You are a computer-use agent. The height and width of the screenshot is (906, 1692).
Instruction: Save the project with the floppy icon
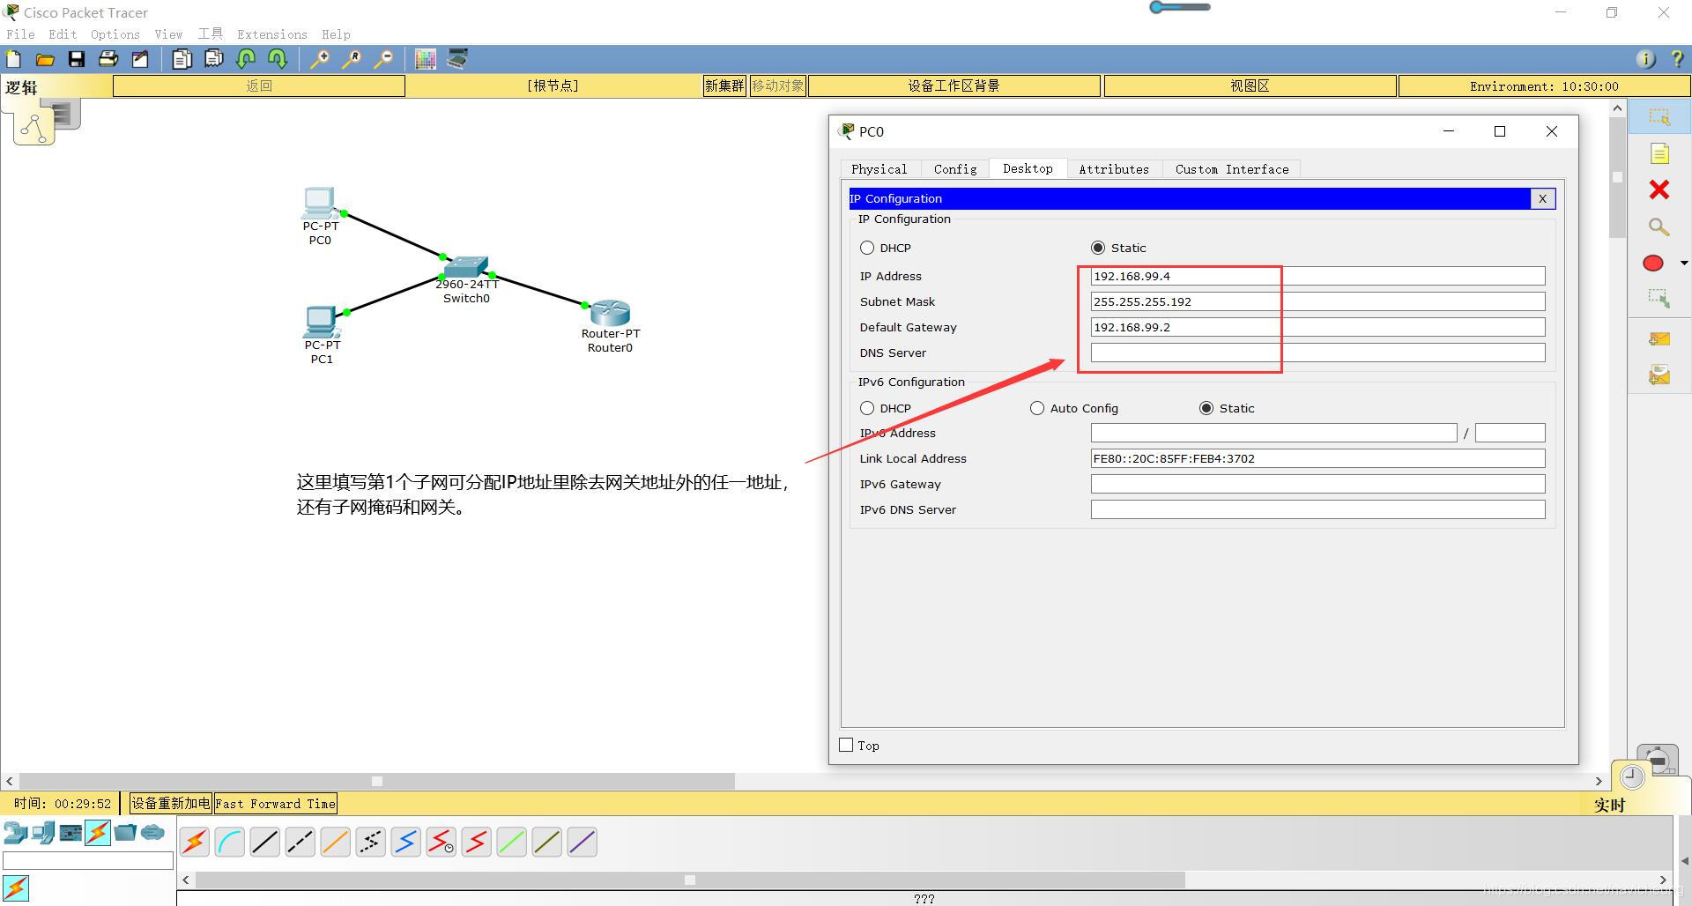77,59
